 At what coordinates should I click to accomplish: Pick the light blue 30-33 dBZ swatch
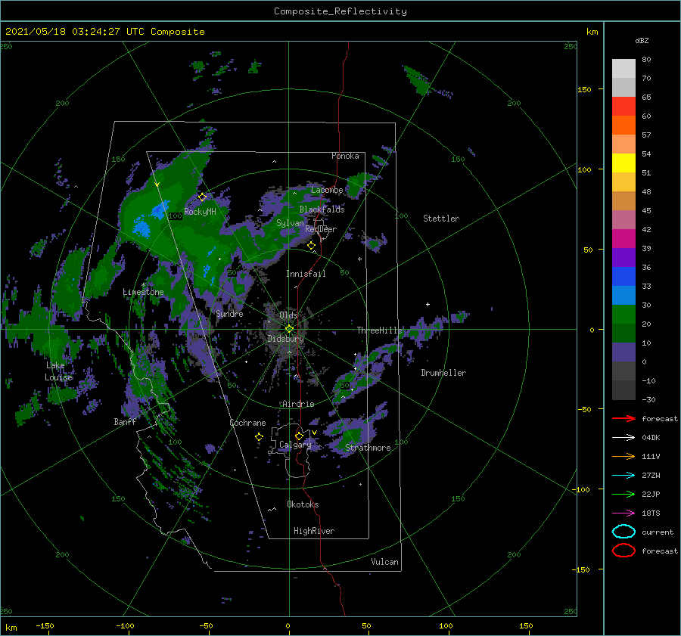[x=623, y=295]
